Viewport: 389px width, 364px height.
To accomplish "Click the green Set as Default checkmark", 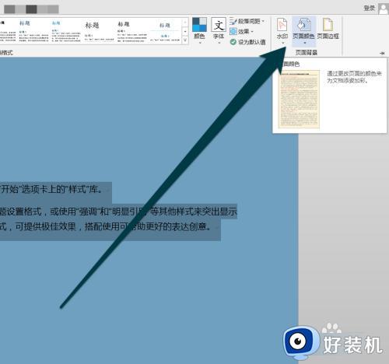I will (233, 42).
